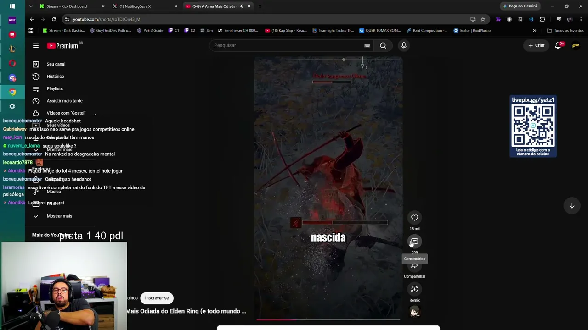Image resolution: width=588 pixels, height=330 pixels.
Task: Subscribe with the Inscrever-se button
Action: (x=157, y=298)
